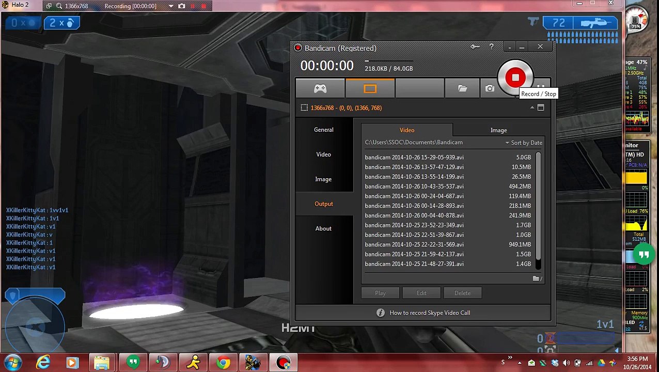Screen dimensions: 659x372
Task: Click the pause button beside Record / Stop
Action: coord(541,87)
